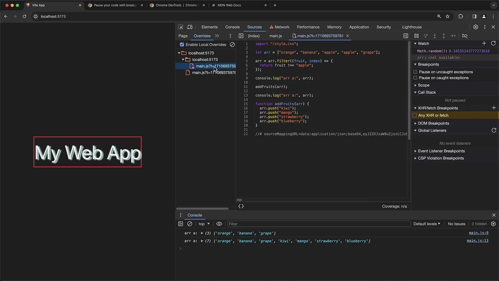Enable Pause on caught exceptions

pyautogui.click(x=415, y=78)
